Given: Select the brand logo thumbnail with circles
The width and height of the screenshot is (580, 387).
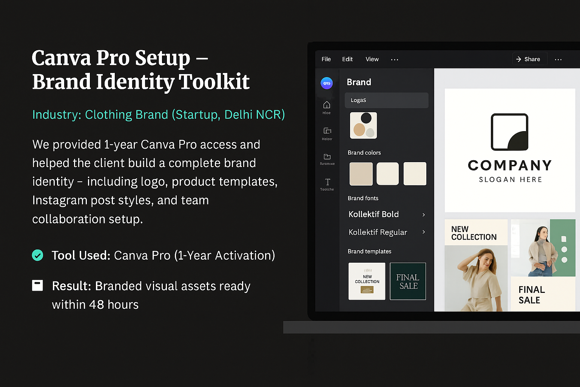Looking at the screenshot, I should (363, 125).
